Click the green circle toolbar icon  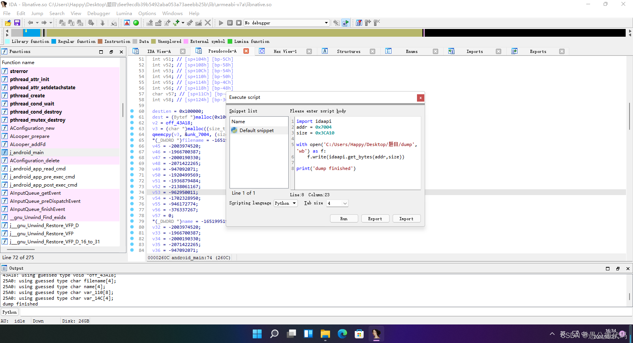136,23
